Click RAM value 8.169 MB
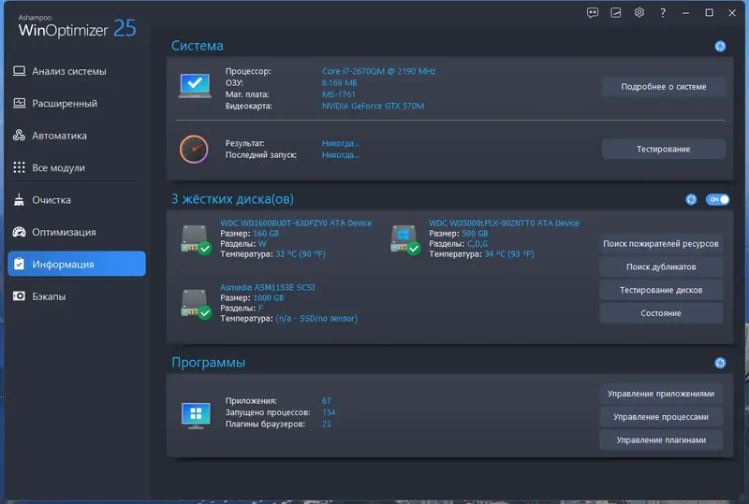This screenshot has width=749, height=504. click(339, 82)
